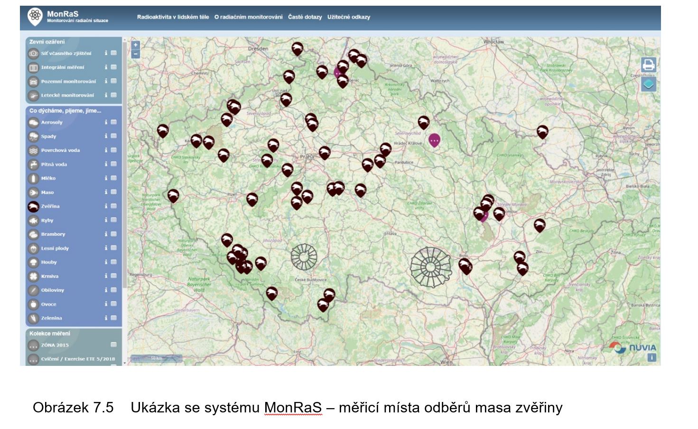698x429 pixels.
Task: Enable the Ryby map layer
Action: pyautogui.click(x=33, y=221)
